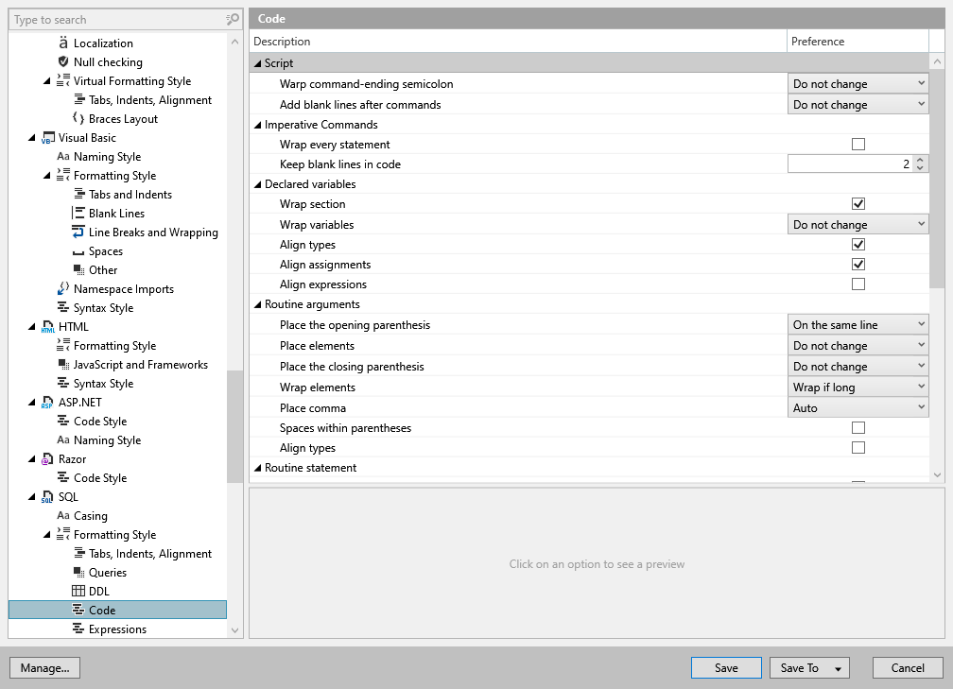Uncheck Align assignments checkbox
The height and width of the screenshot is (689, 953).
pyautogui.click(x=858, y=265)
